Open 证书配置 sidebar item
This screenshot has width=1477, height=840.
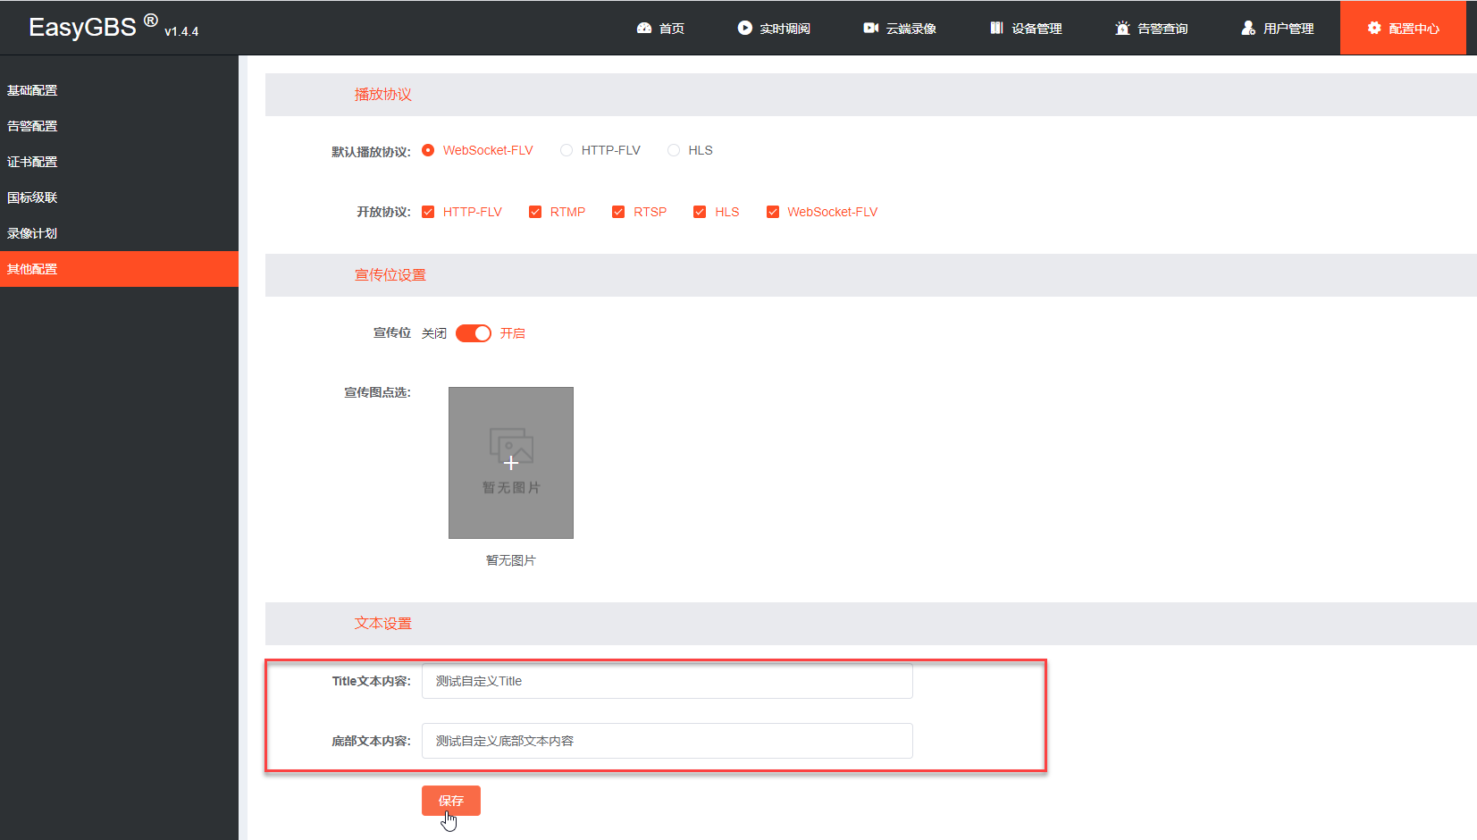tap(119, 162)
